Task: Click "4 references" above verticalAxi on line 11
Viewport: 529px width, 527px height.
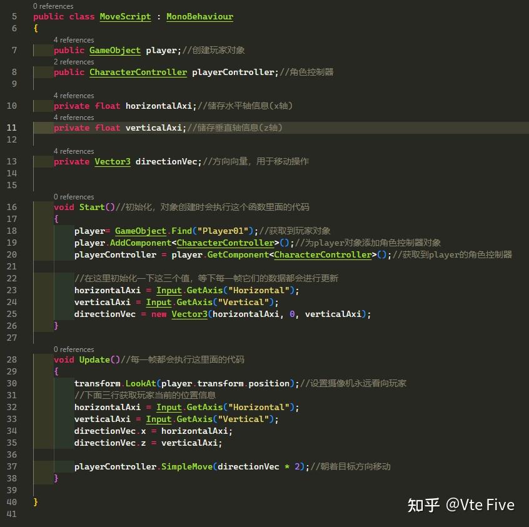Action: (x=73, y=117)
